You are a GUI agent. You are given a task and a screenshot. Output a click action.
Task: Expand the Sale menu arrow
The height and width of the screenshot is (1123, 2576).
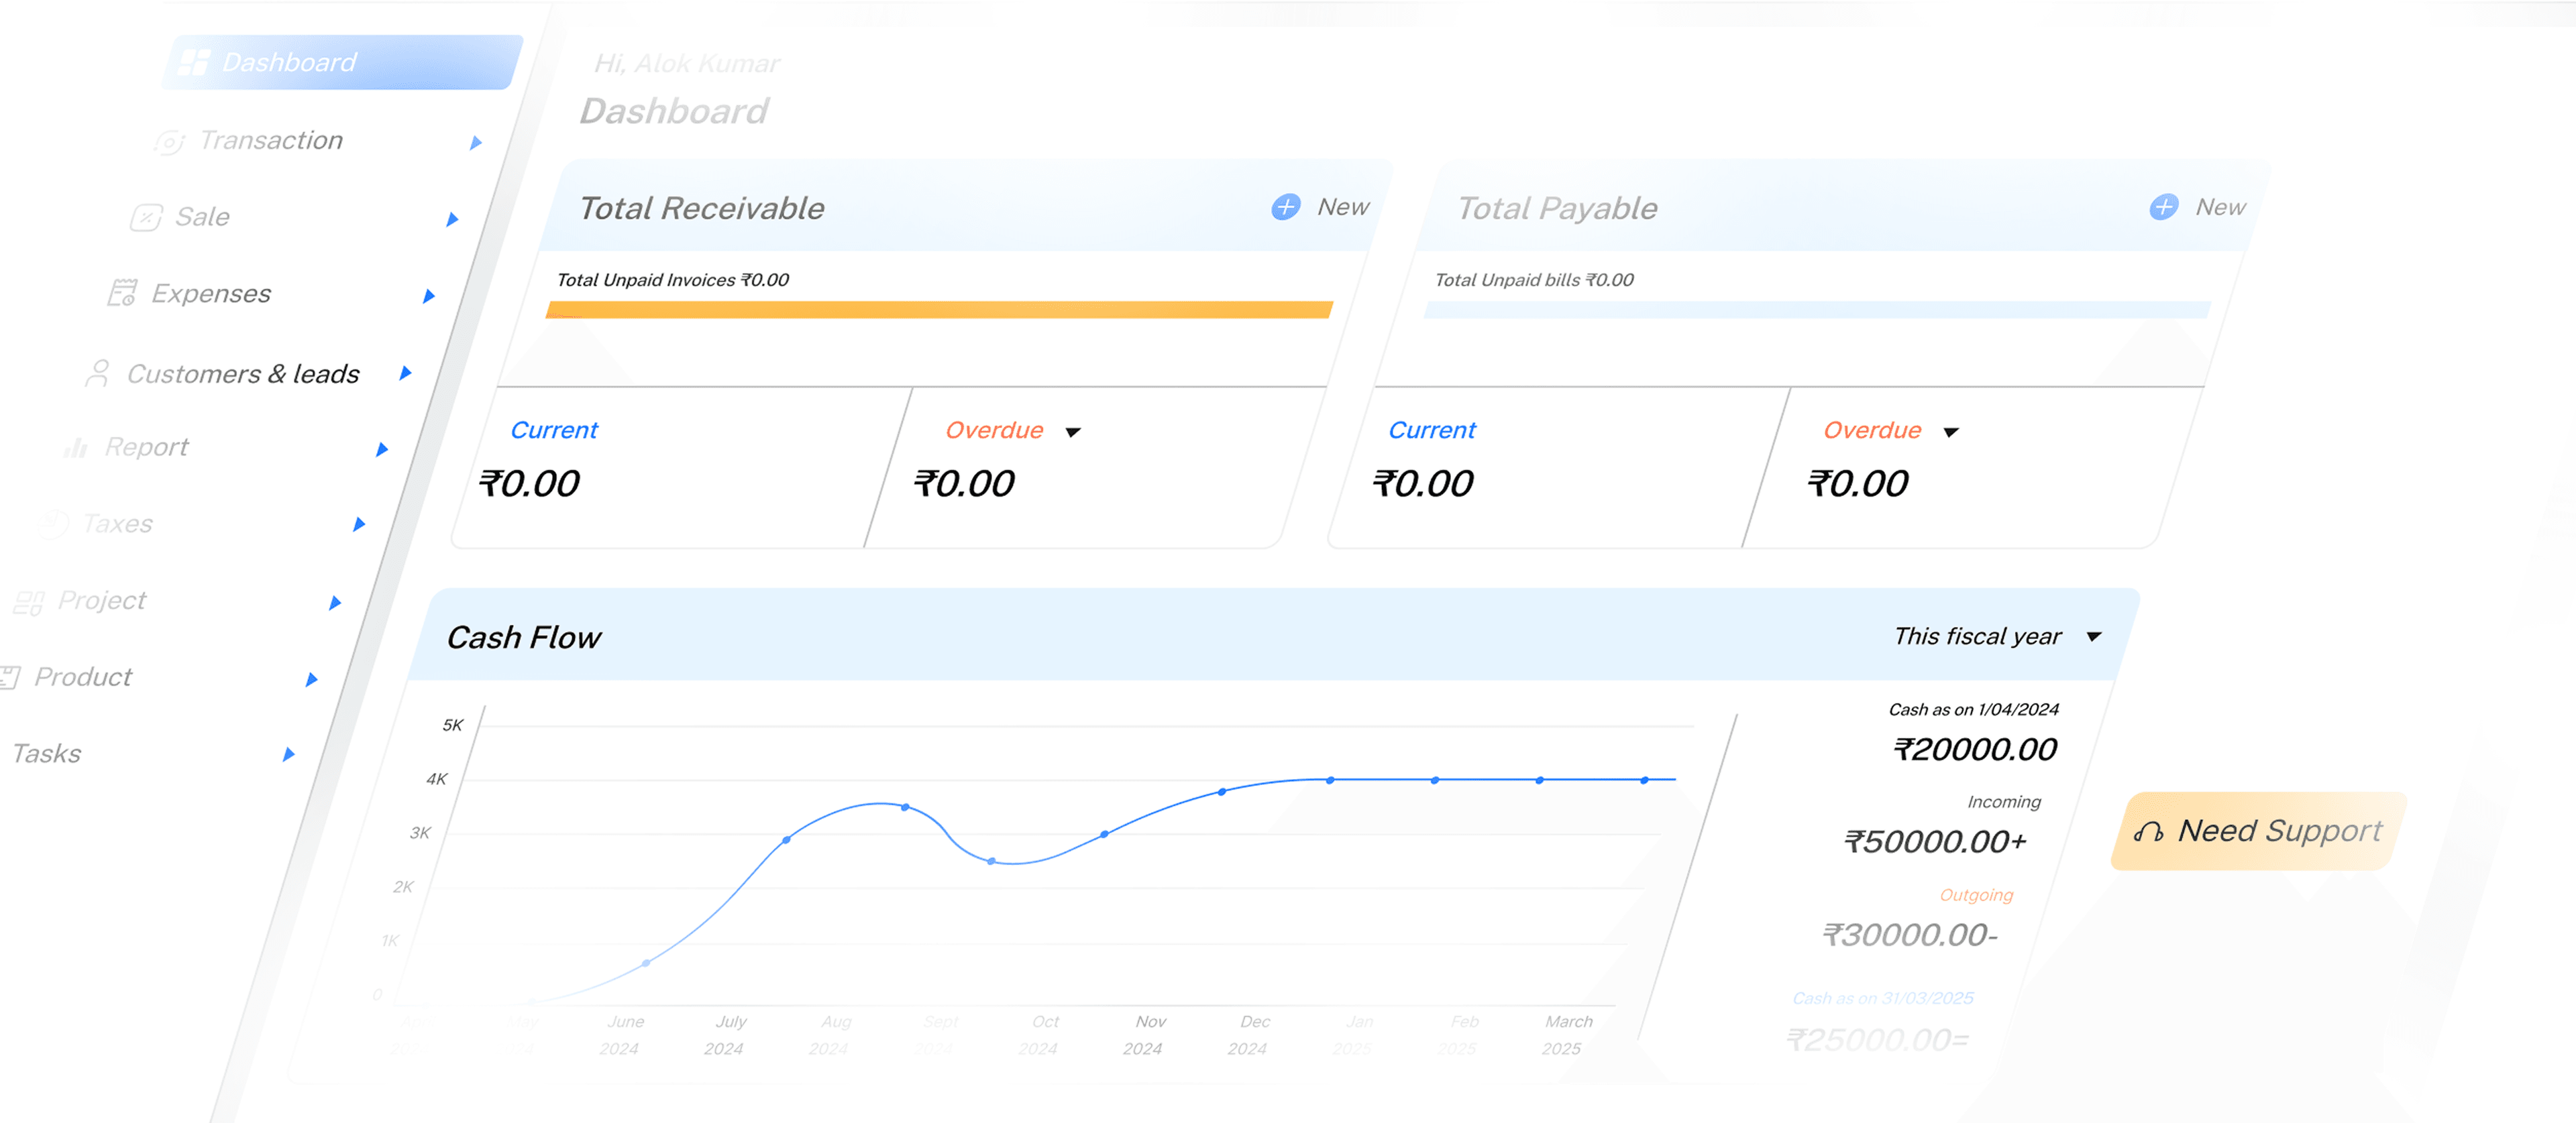coord(452,219)
